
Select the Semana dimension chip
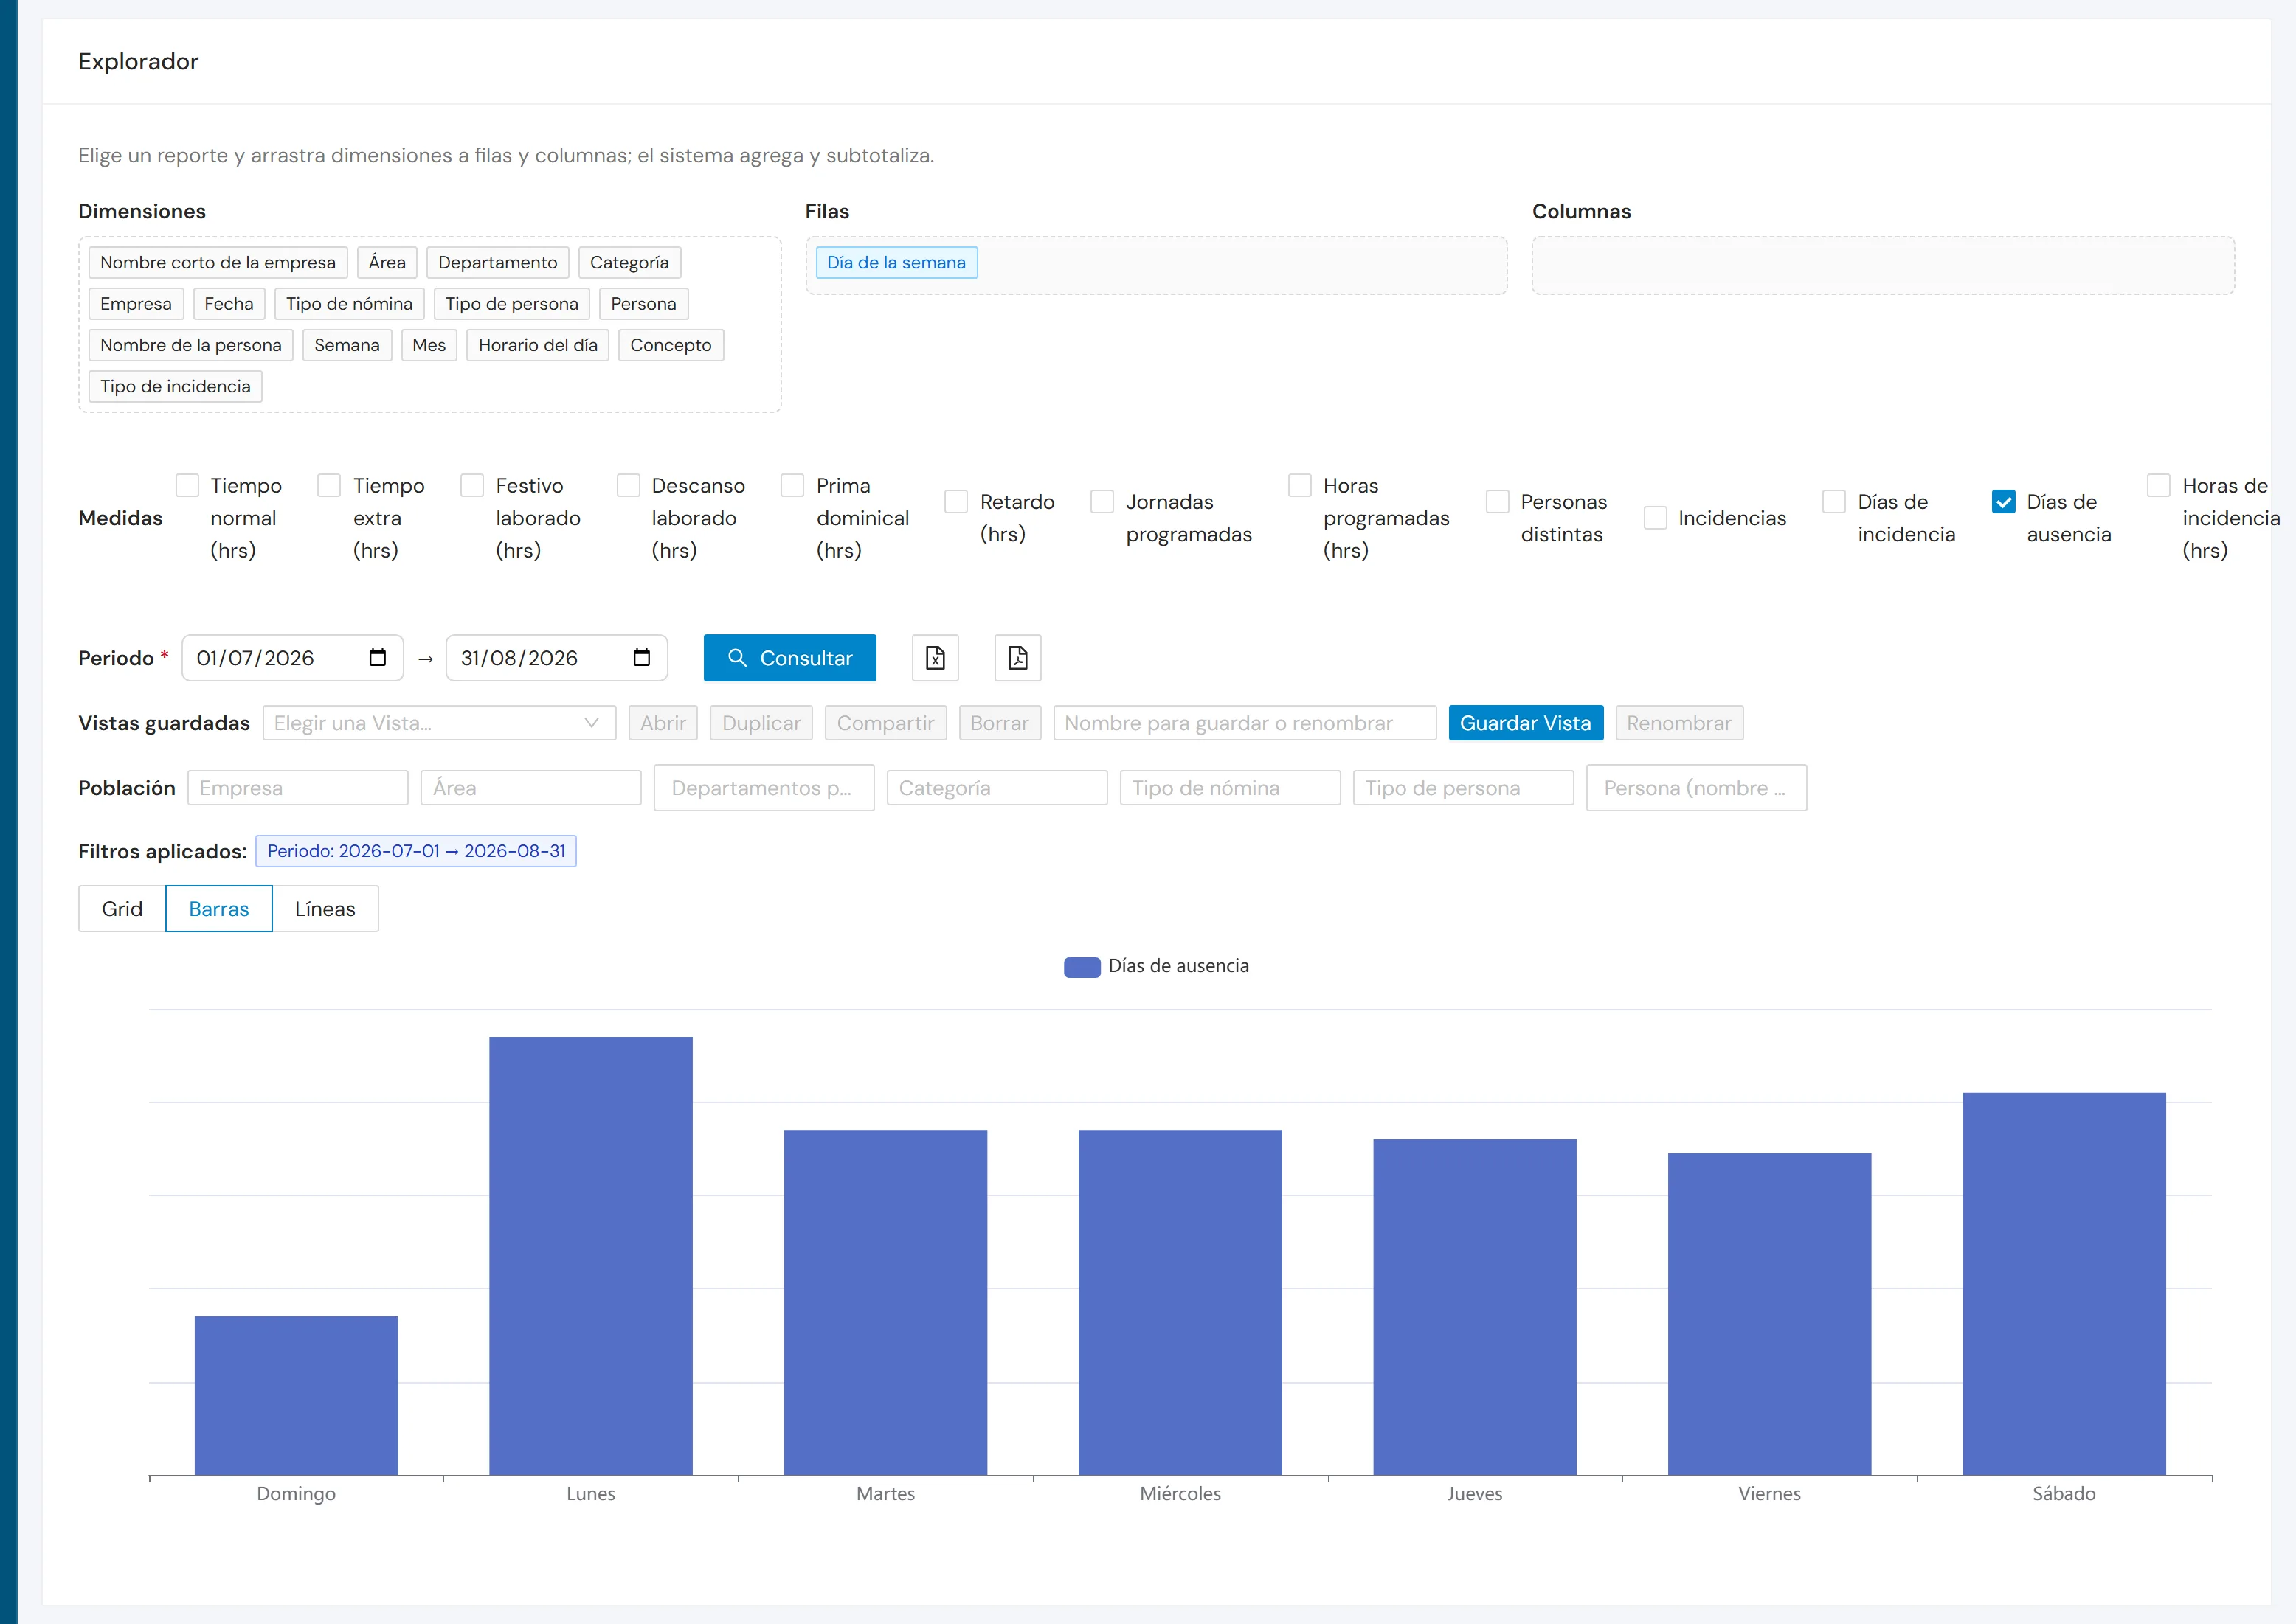point(347,345)
